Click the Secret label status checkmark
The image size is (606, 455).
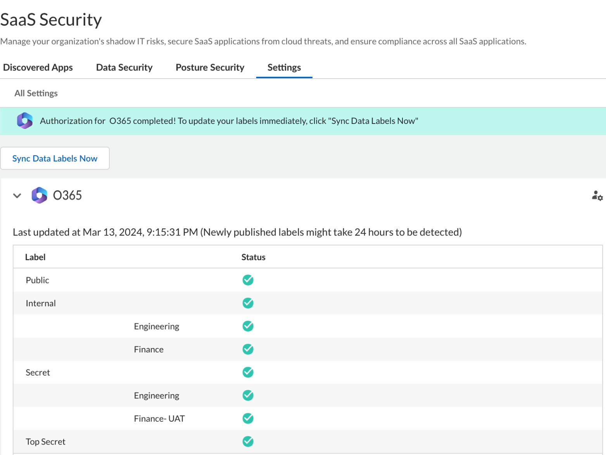248,373
